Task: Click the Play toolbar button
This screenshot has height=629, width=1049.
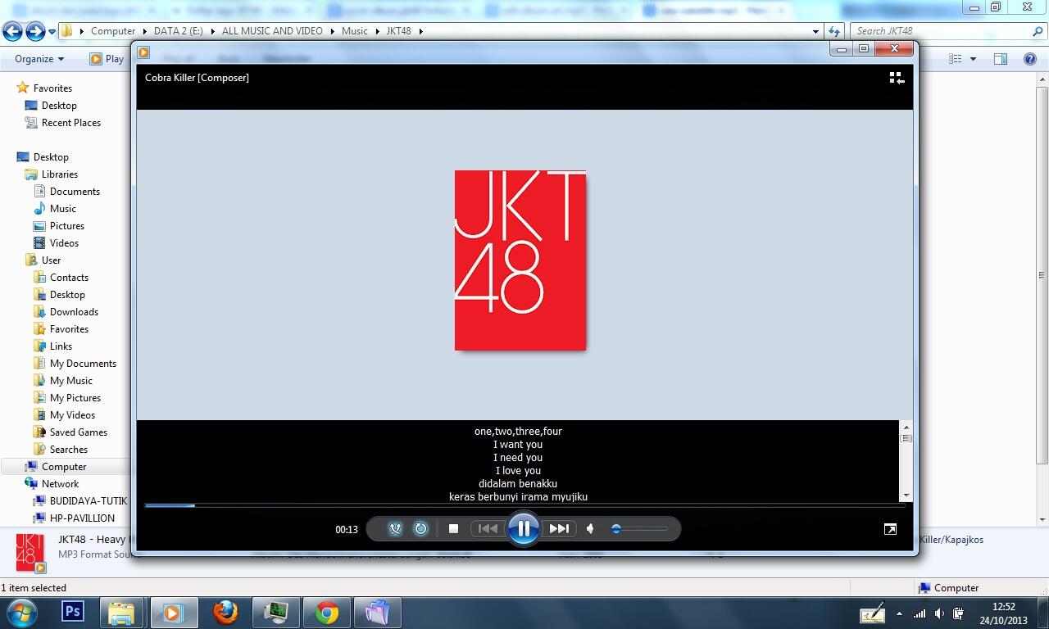Action: coord(107,59)
